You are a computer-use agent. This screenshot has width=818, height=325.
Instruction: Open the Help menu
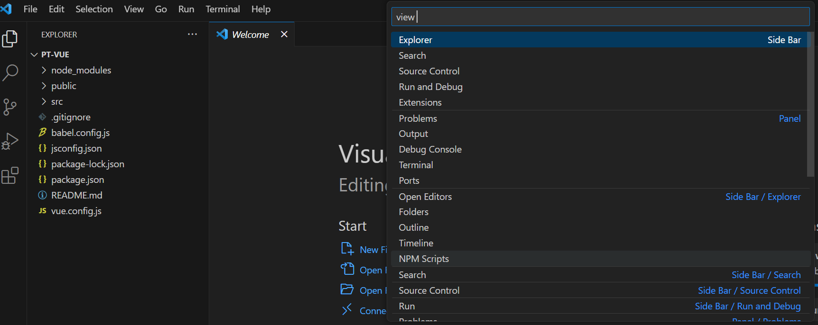click(261, 9)
